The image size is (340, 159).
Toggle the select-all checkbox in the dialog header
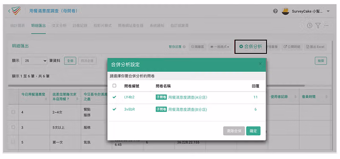pyautogui.click(x=114, y=86)
